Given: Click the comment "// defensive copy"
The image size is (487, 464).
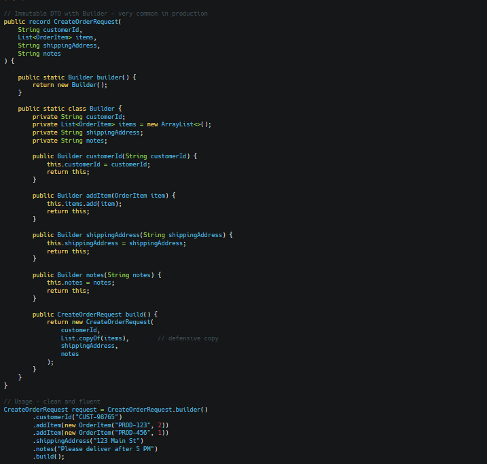Looking at the screenshot, I should click(188, 338).
